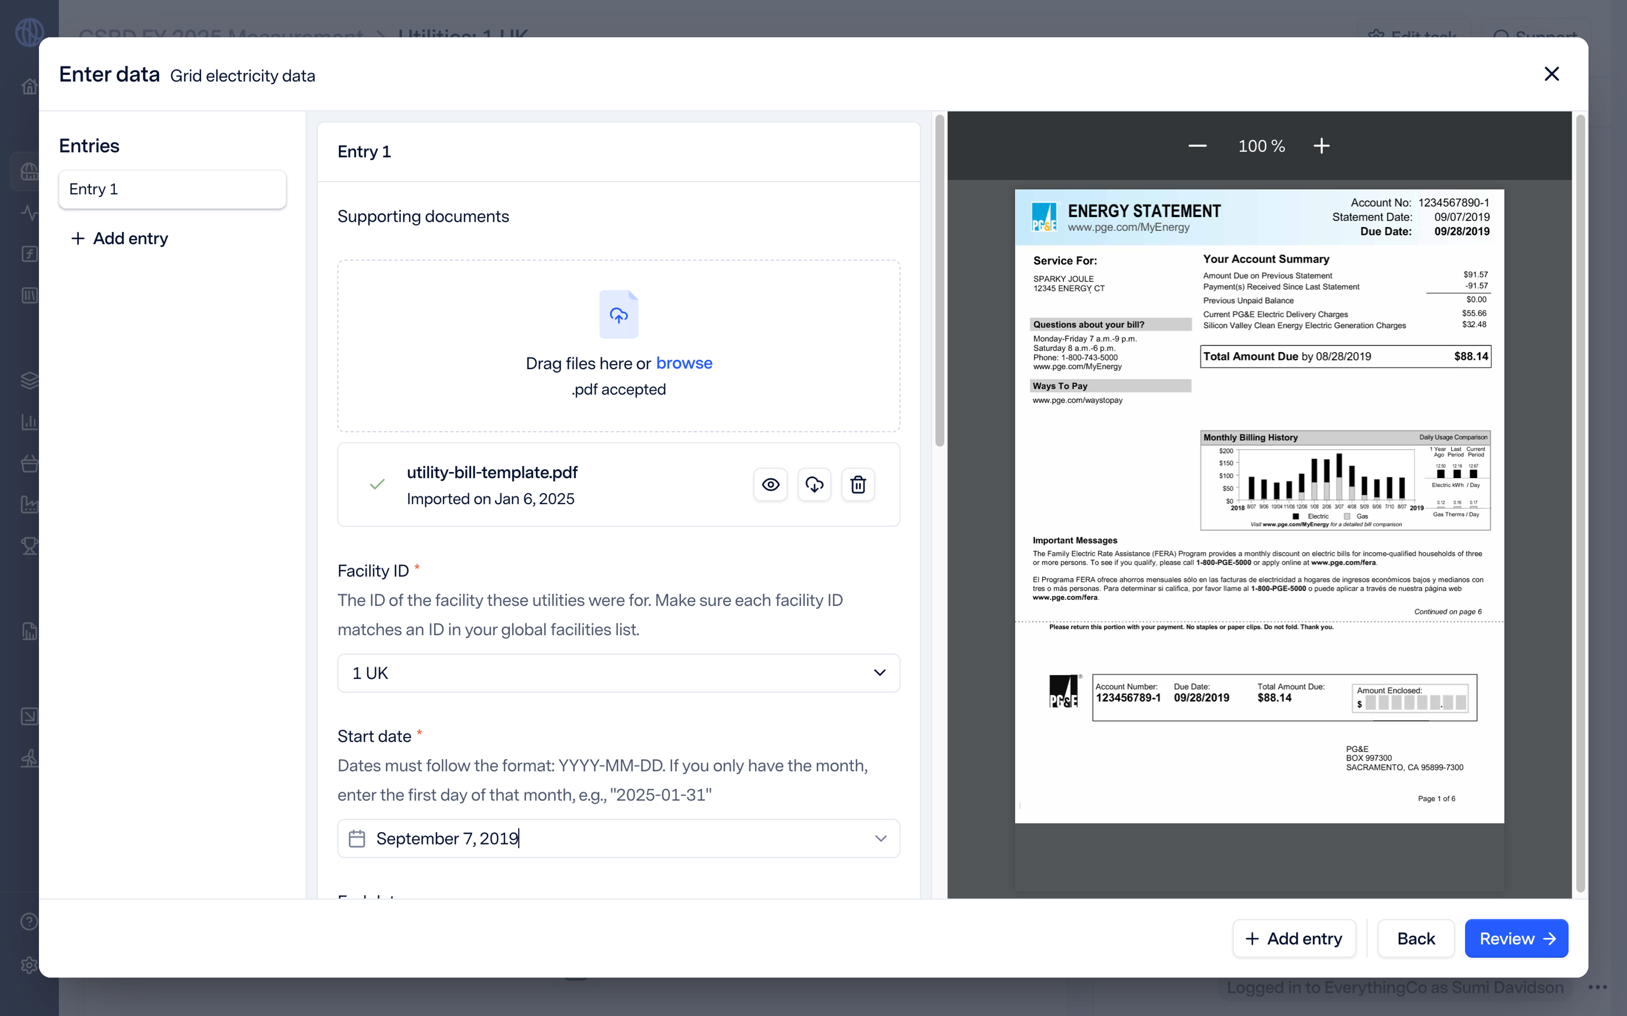Click the calendar icon next to September 7 2019
This screenshot has width=1627, height=1016.
click(x=358, y=838)
